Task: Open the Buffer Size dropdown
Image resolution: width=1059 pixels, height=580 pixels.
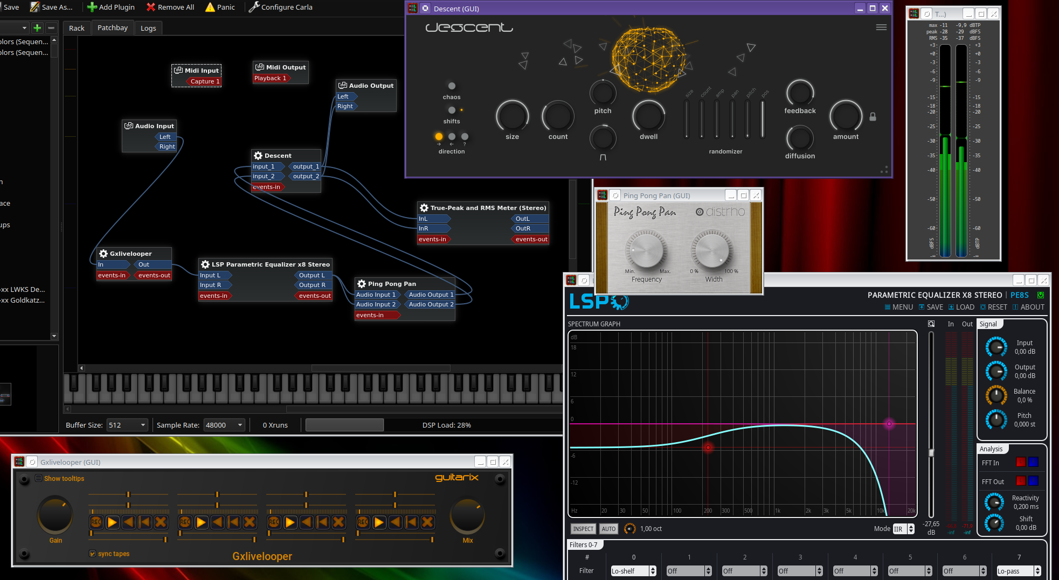Action: 127,425
